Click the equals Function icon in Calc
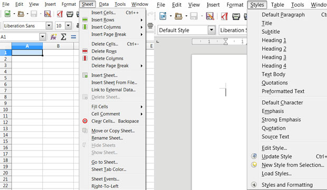This screenshot has height=190, width=327. pyautogui.click(x=73, y=37)
